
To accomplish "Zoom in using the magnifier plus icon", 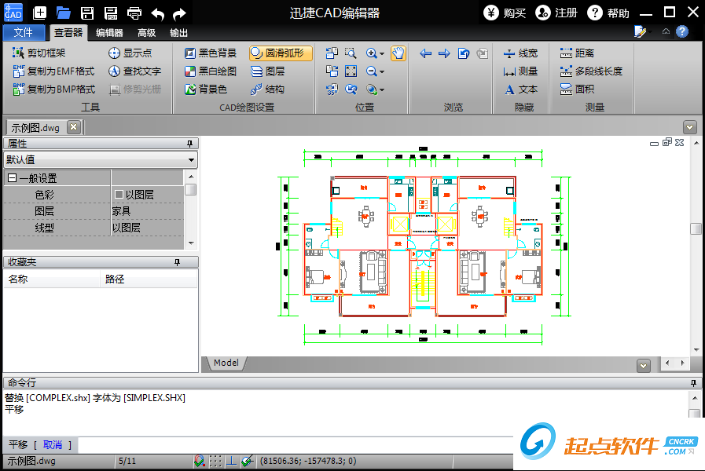I will point(371,53).
